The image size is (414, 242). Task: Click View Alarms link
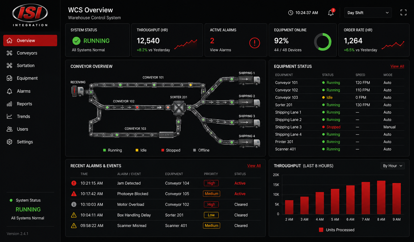pyautogui.click(x=220, y=50)
